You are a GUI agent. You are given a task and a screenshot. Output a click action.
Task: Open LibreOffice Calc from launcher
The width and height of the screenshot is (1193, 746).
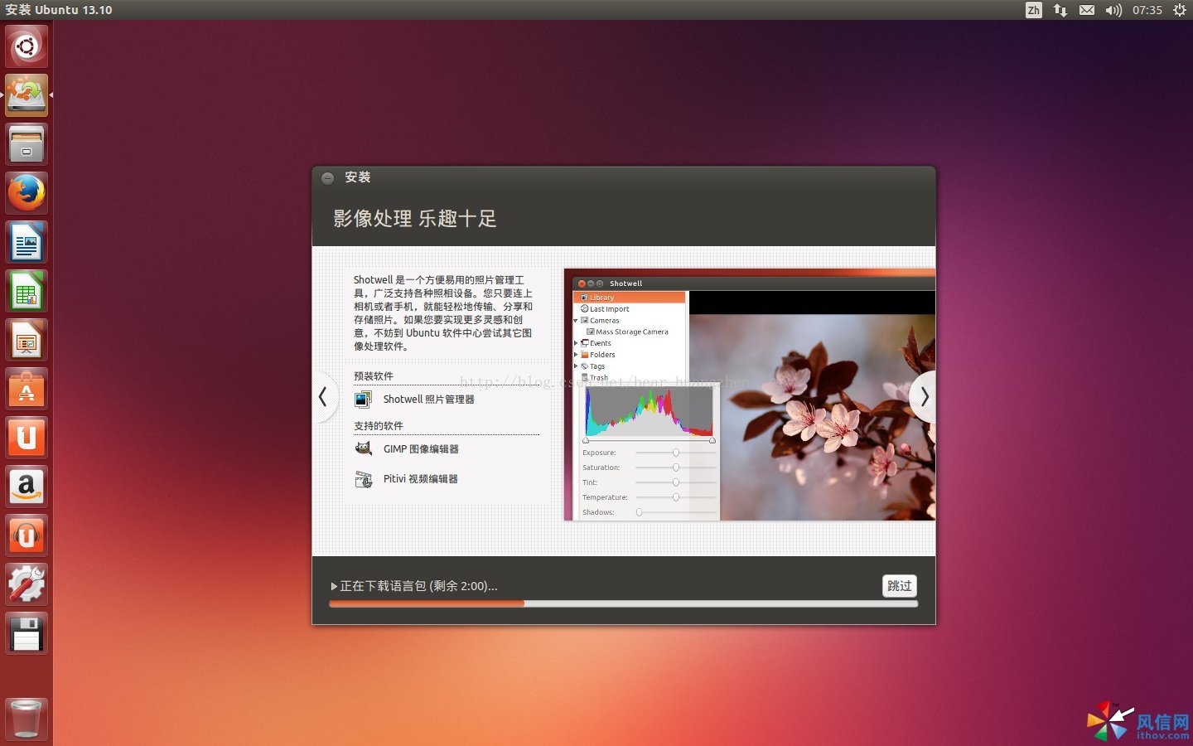click(27, 291)
